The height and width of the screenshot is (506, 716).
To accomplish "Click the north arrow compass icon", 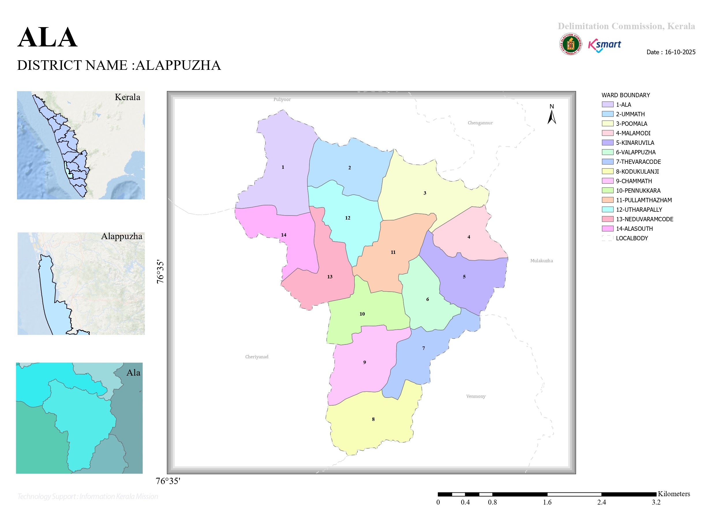I will tap(552, 114).
